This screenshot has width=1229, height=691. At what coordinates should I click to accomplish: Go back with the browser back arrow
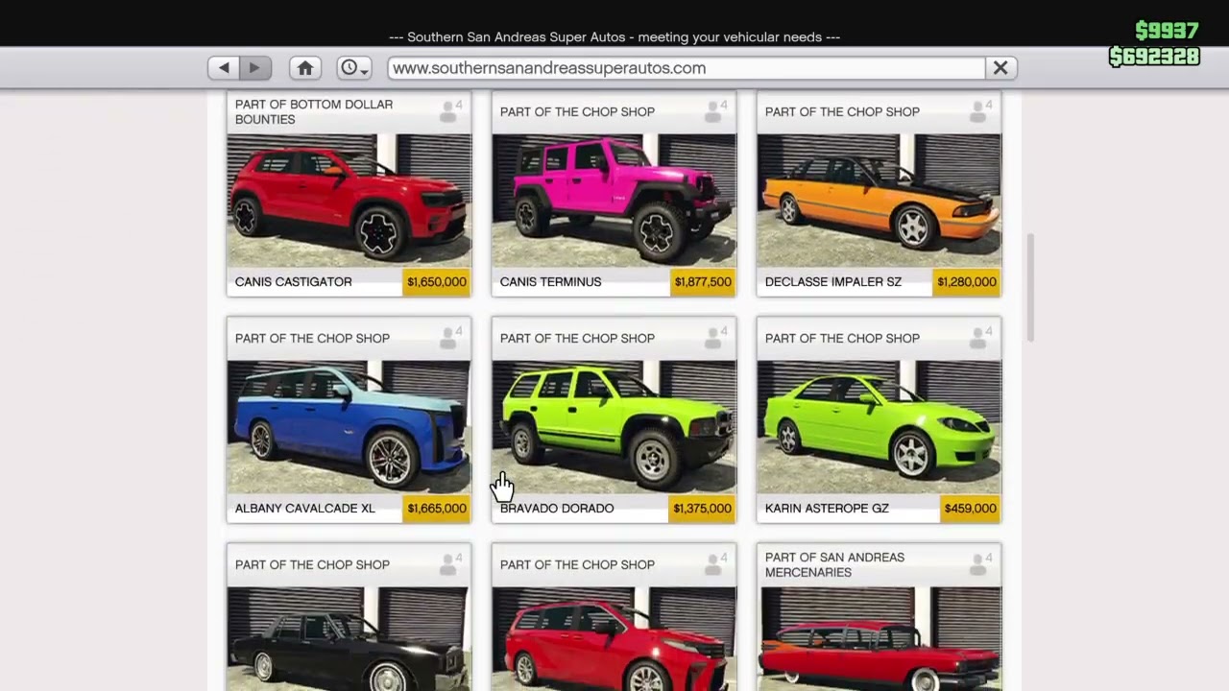(x=224, y=68)
